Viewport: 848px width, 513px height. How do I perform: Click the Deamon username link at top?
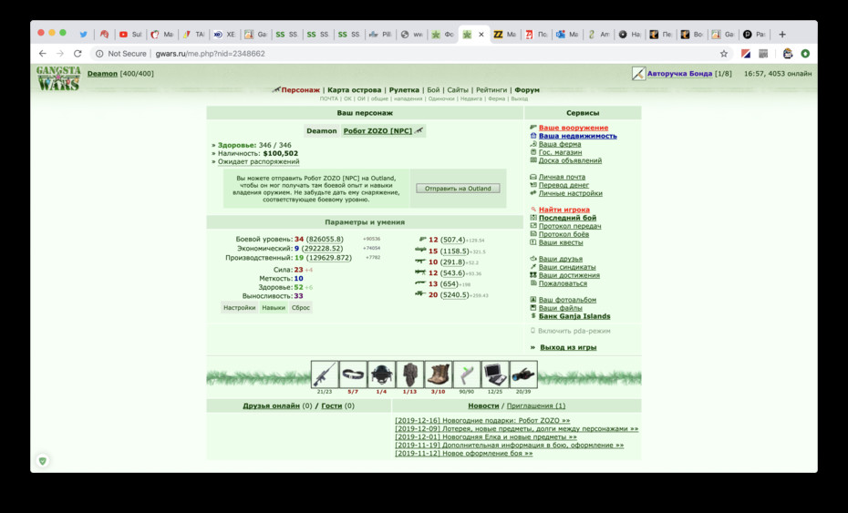102,74
